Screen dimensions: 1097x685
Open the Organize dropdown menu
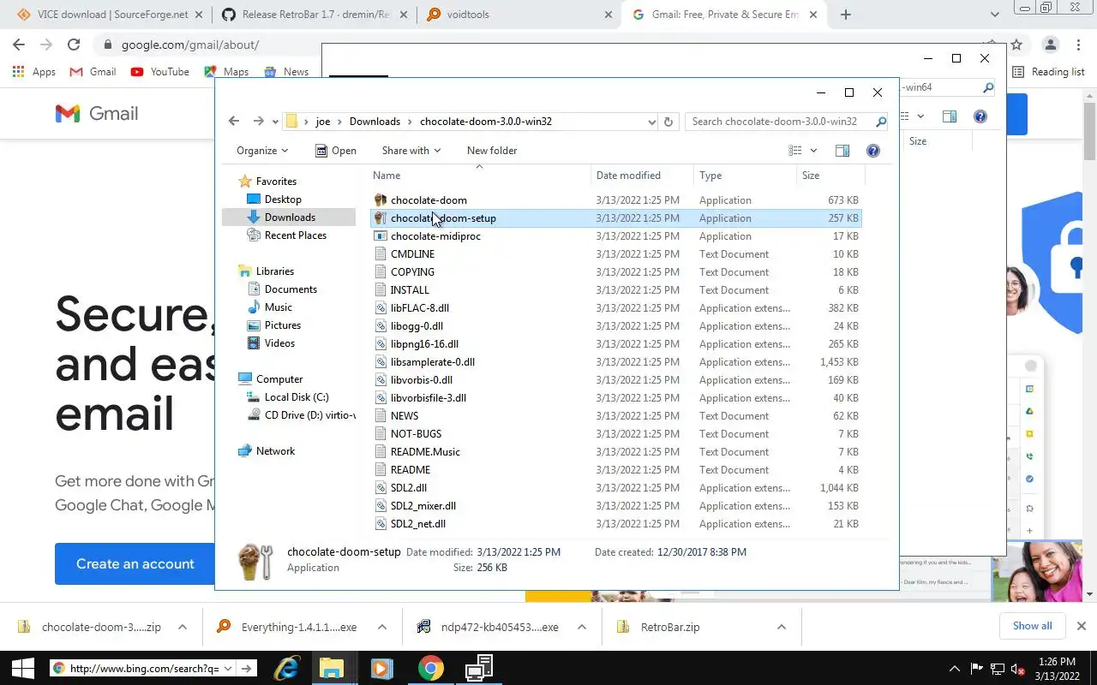262,151
